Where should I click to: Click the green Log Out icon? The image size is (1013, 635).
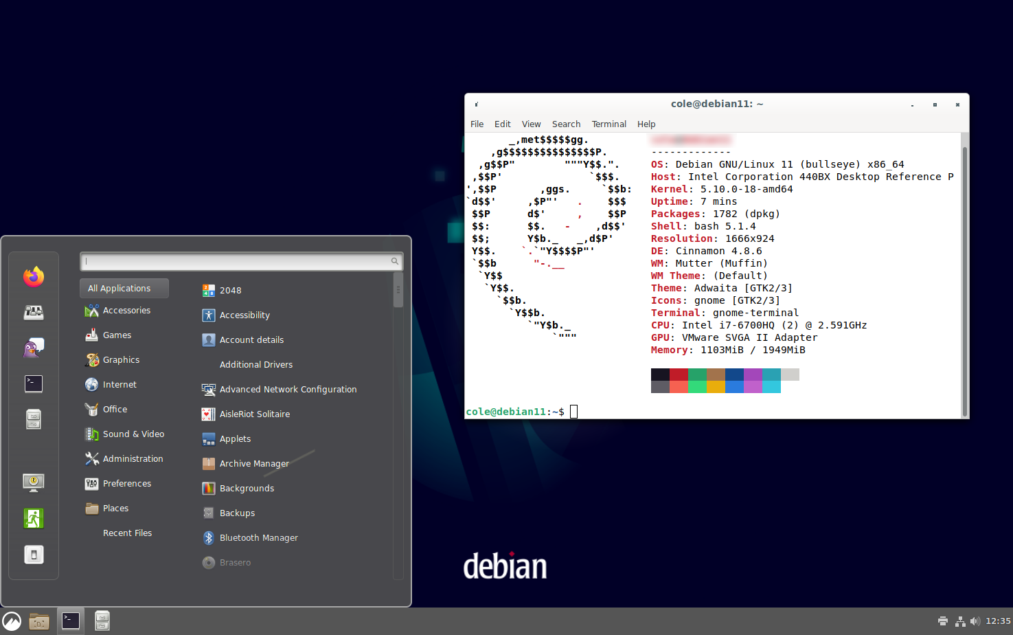coord(33,518)
